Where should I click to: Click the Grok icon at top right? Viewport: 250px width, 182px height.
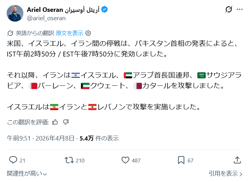pos(229,9)
